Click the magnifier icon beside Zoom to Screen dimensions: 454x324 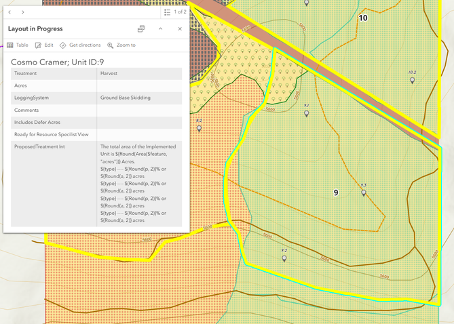[111, 45]
